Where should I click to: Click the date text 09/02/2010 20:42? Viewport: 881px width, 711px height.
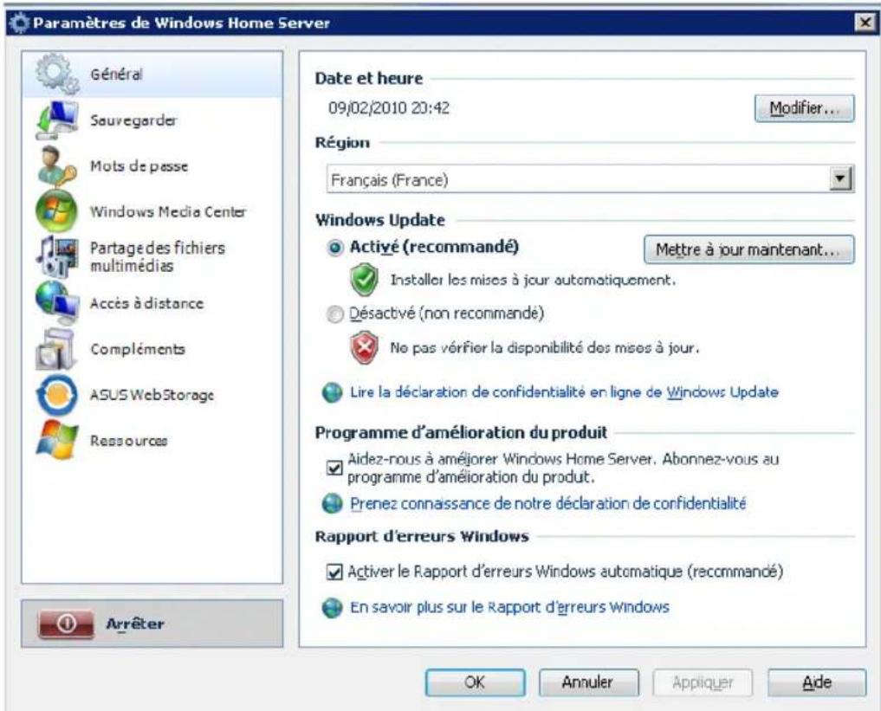(x=389, y=108)
